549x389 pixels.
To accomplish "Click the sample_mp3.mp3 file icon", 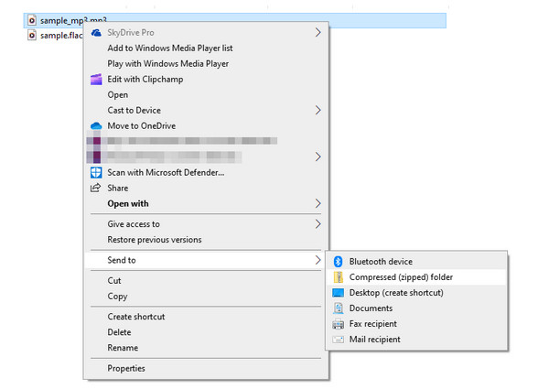I will coord(32,20).
